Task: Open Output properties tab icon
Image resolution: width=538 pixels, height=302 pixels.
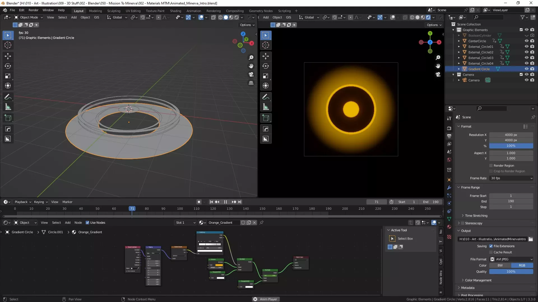Action: [449, 136]
